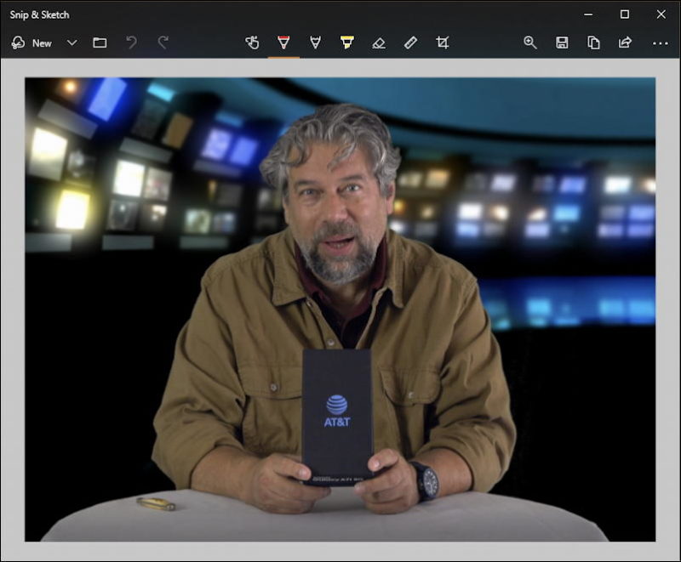Select the red Ballpoint pen tool
The image size is (681, 562).
[283, 43]
